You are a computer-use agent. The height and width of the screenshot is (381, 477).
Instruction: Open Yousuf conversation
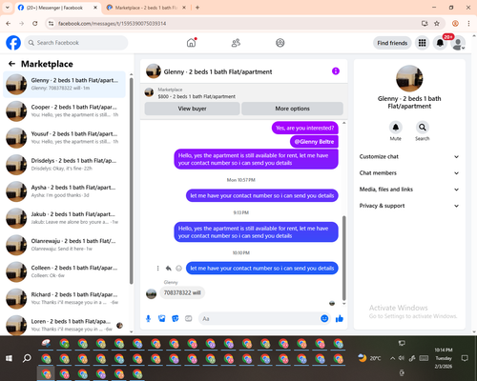[x=65, y=138]
